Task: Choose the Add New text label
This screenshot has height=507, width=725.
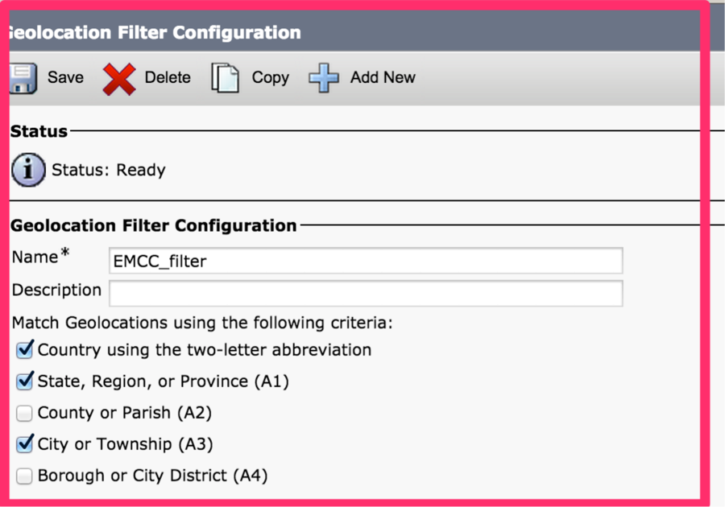Action: point(383,77)
